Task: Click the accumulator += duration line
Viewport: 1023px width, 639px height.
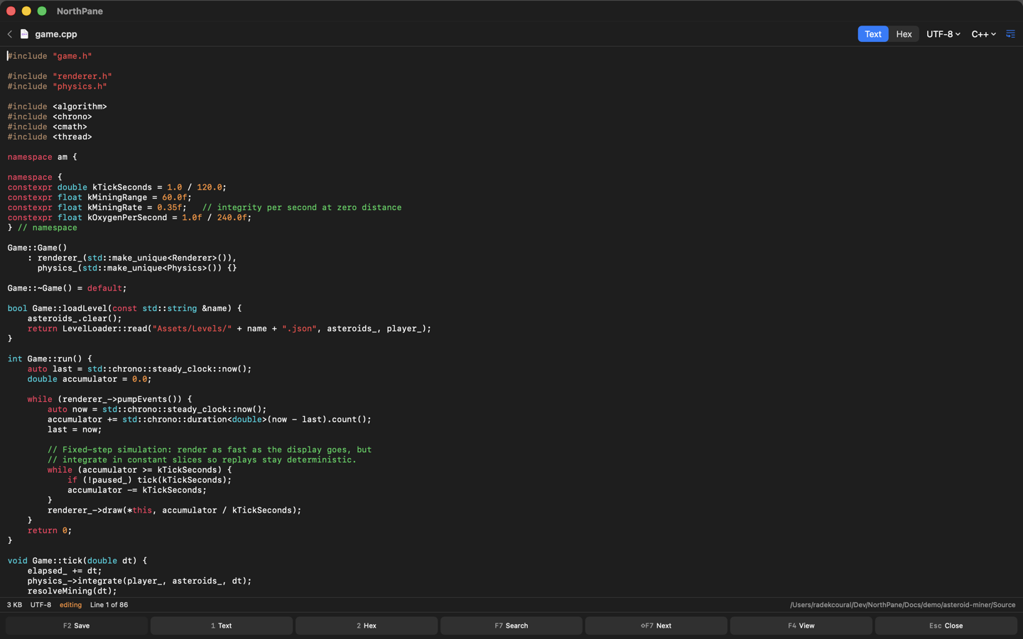Action: point(210,420)
